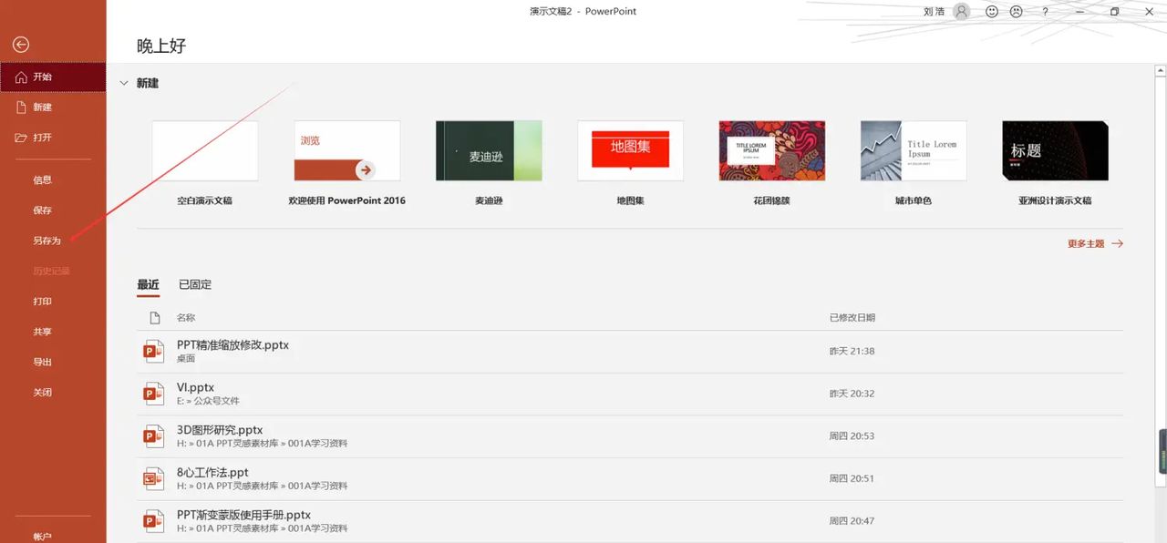
Task: Follow the 更多主题 link
Action: tap(1090, 243)
